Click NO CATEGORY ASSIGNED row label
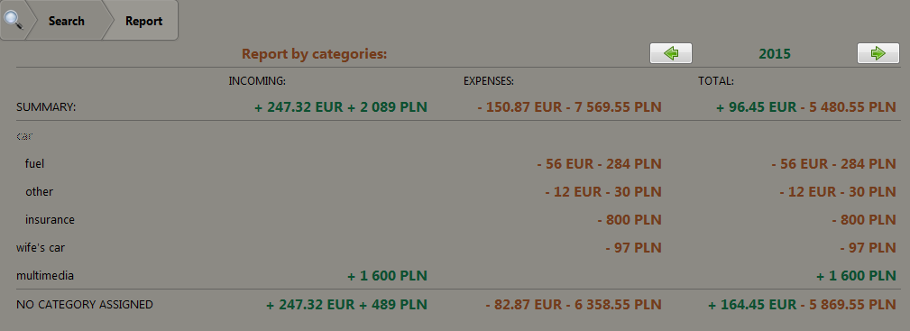The width and height of the screenshot is (910, 331). pyautogui.click(x=85, y=304)
